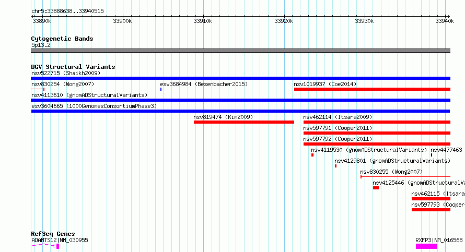Click the nsv819474 red variant bar
The height and width of the screenshot is (252, 465).
(244, 122)
